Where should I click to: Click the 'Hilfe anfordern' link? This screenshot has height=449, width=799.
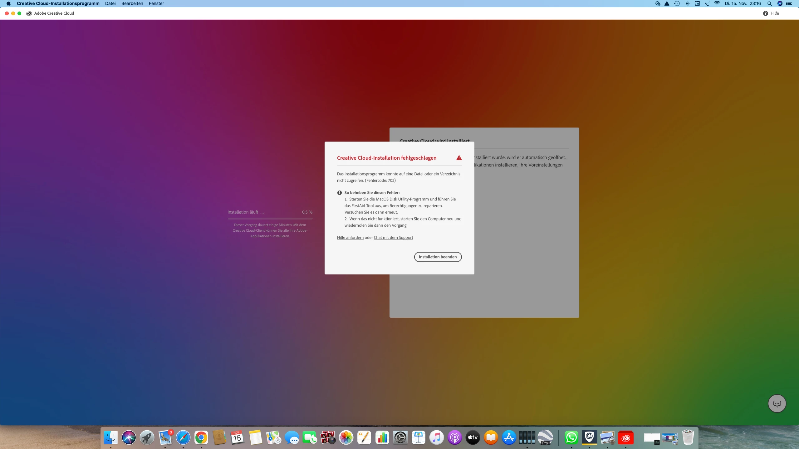(350, 238)
